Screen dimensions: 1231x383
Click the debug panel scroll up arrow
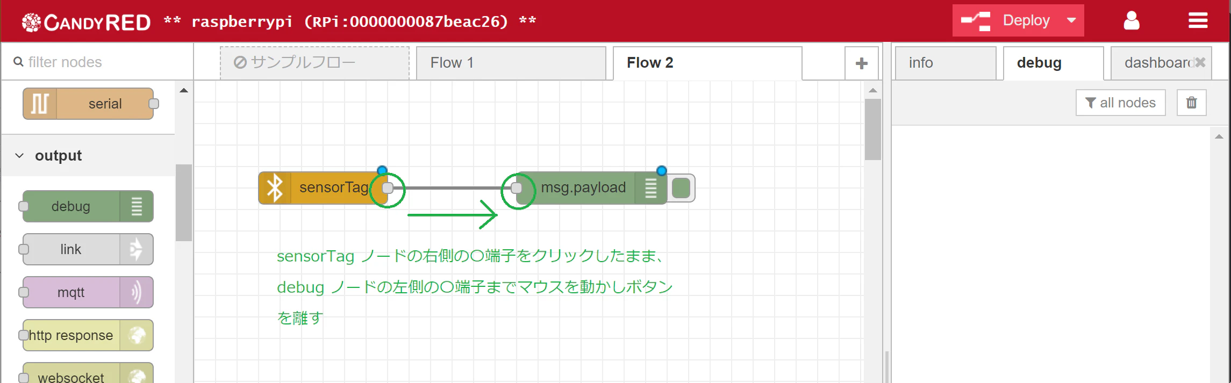[1219, 136]
